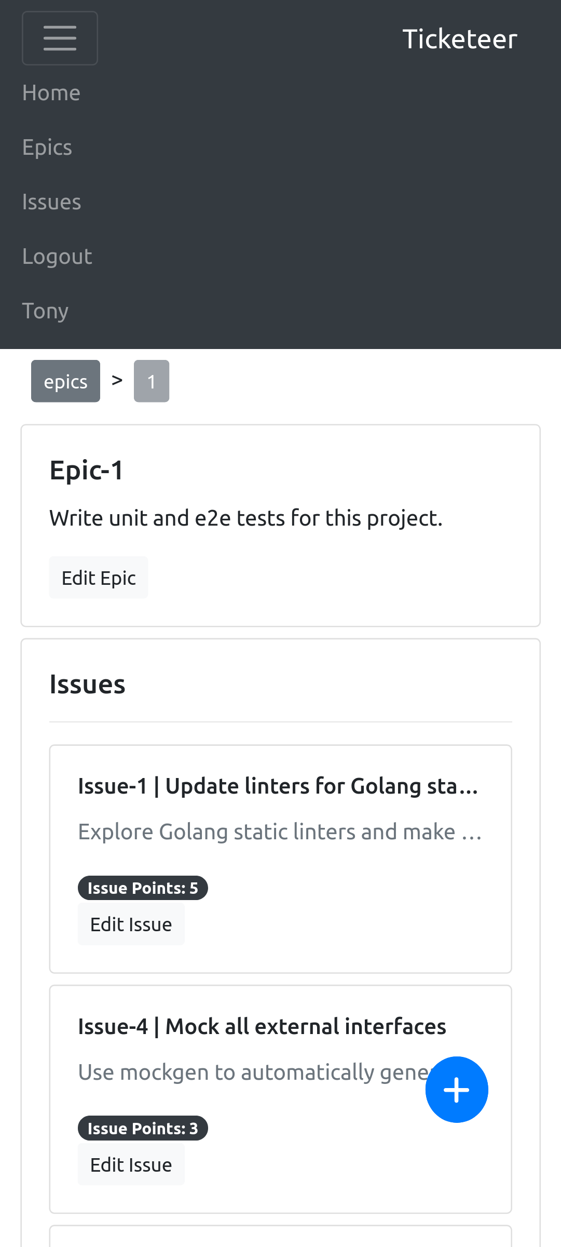This screenshot has width=561, height=1247.
Task: Click Edit Issue under Issue-1
Action: click(x=131, y=924)
